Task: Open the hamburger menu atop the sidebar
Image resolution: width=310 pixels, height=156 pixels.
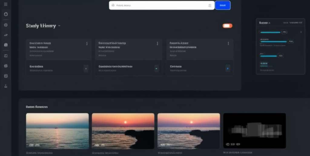Action: 6,4
